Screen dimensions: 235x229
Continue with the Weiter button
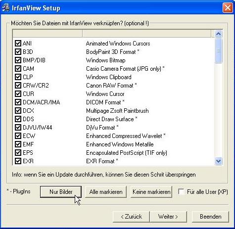tap(168, 217)
